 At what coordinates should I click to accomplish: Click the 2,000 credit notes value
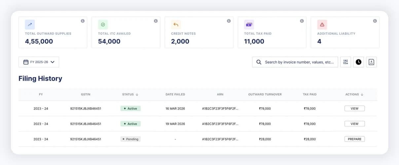click(x=180, y=41)
